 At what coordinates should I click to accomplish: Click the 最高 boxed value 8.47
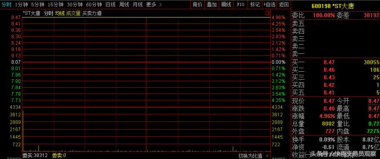click(374, 108)
